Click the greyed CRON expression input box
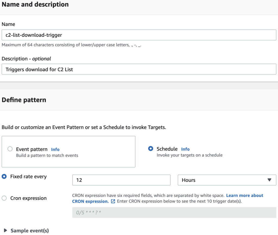This screenshot has width=278, height=235. (174, 213)
